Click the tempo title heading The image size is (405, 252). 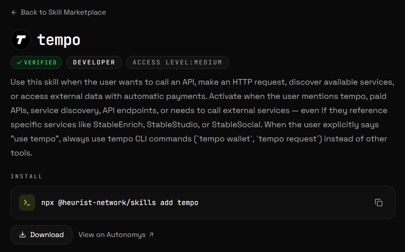[59, 40]
